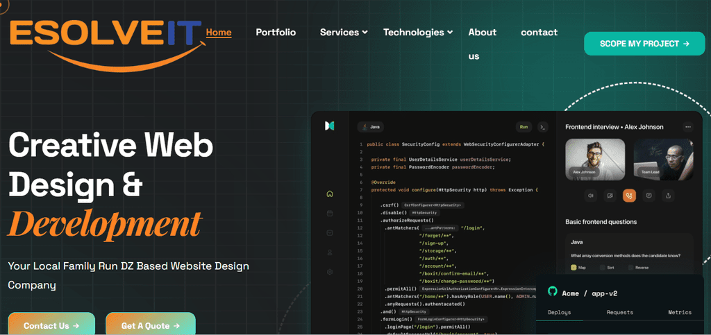Screen dimensions: 711x335
Task: Click the app logo in mockup sidebar
Action: [x=330, y=126]
